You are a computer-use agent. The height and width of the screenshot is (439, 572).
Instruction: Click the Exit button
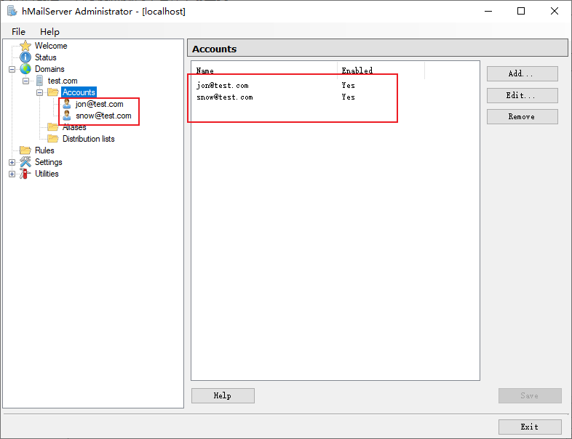(530, 427)
